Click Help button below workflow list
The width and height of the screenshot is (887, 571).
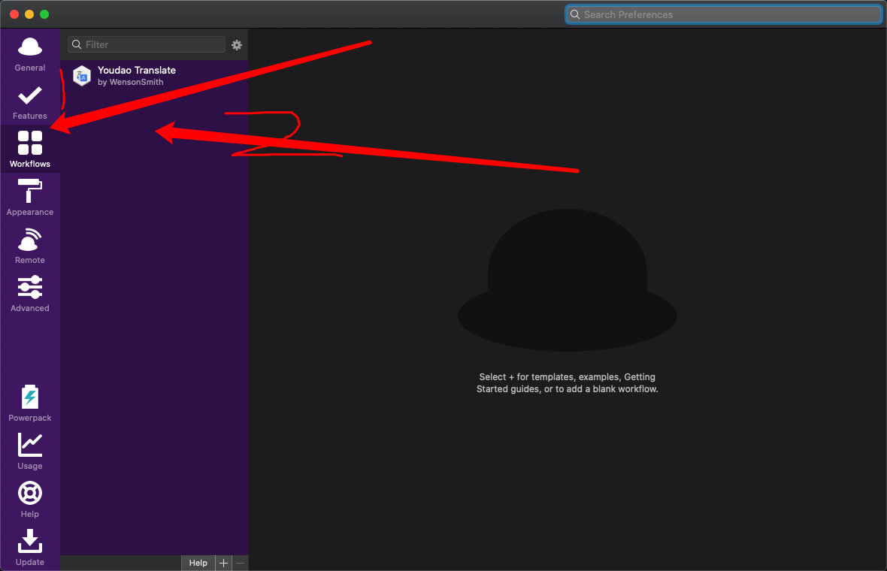(198, 563)
